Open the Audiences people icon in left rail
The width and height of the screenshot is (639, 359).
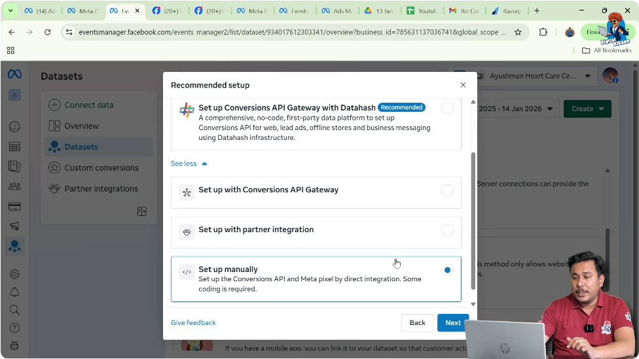click(x=14, y=186)
